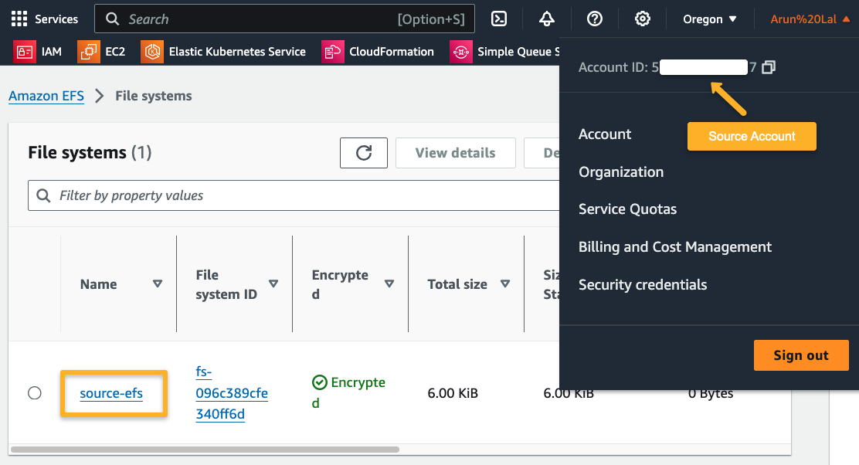Sign out of the account
The height and width of the screenshot is (465, 859).
tap(801, 355)
